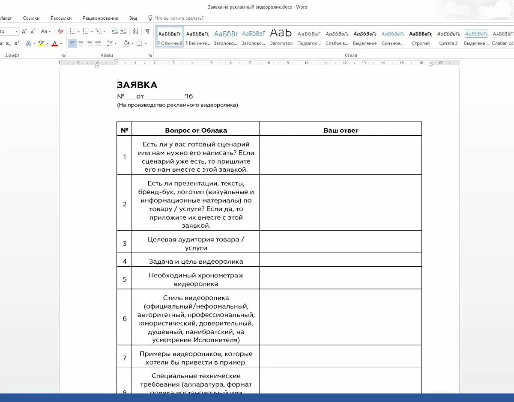The height and width of the screenshot is (402, 514).
Task: Open the Ссылки tab
Action: click(x=31, y=18)
